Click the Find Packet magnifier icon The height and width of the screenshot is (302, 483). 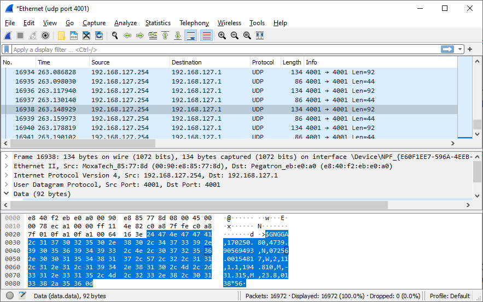point(115,35)
